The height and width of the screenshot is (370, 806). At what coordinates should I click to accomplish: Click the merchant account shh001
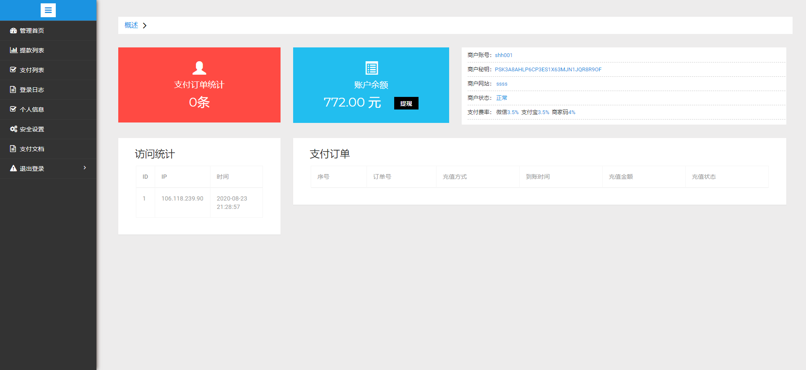pos(504,55)
